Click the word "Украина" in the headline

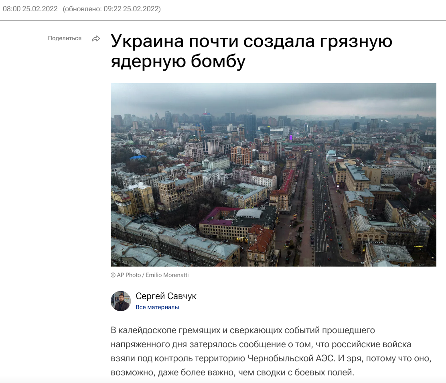coord(147,41)
